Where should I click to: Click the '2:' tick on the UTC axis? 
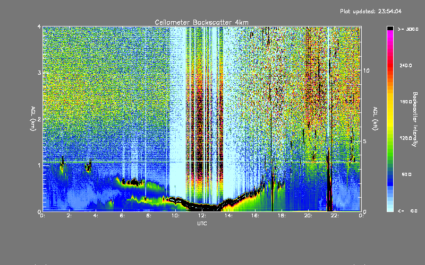coord(69,216)
